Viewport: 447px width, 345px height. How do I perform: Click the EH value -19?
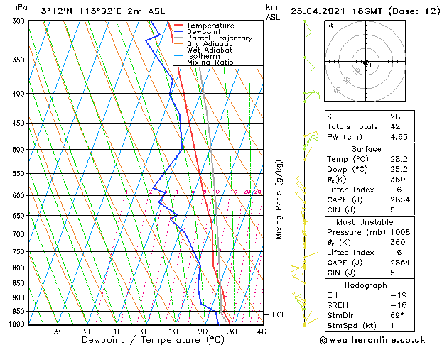399,295
